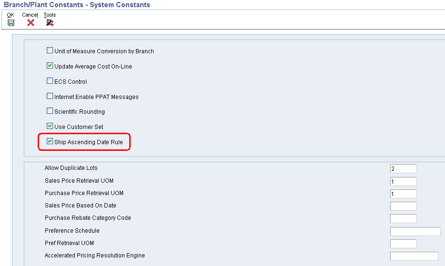Screen dimensions: 445x266
Task: Focus the Purchase Rebate Category Code field
Action: 404,219
